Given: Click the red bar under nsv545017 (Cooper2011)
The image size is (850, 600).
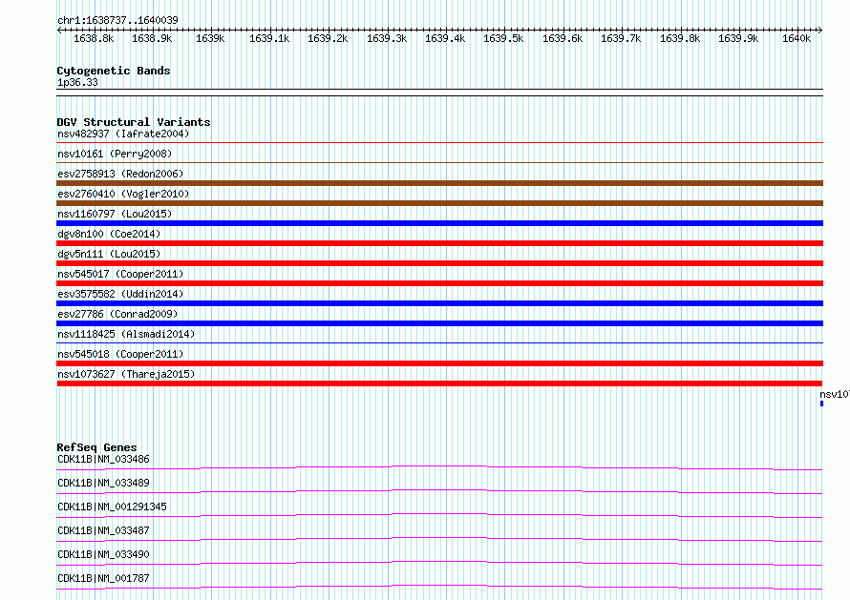Looking at the screenshot, I should pyautogui.click(x=439, y=283).
